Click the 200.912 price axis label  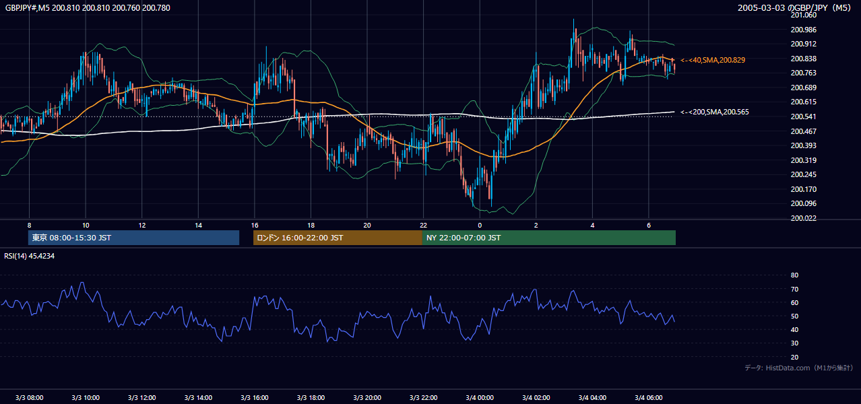804,44
